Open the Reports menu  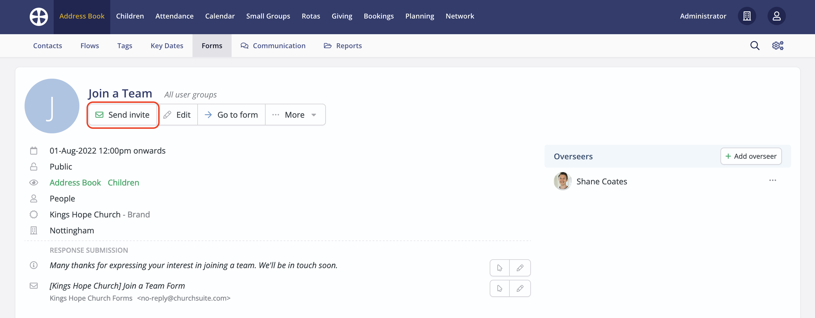343,46
